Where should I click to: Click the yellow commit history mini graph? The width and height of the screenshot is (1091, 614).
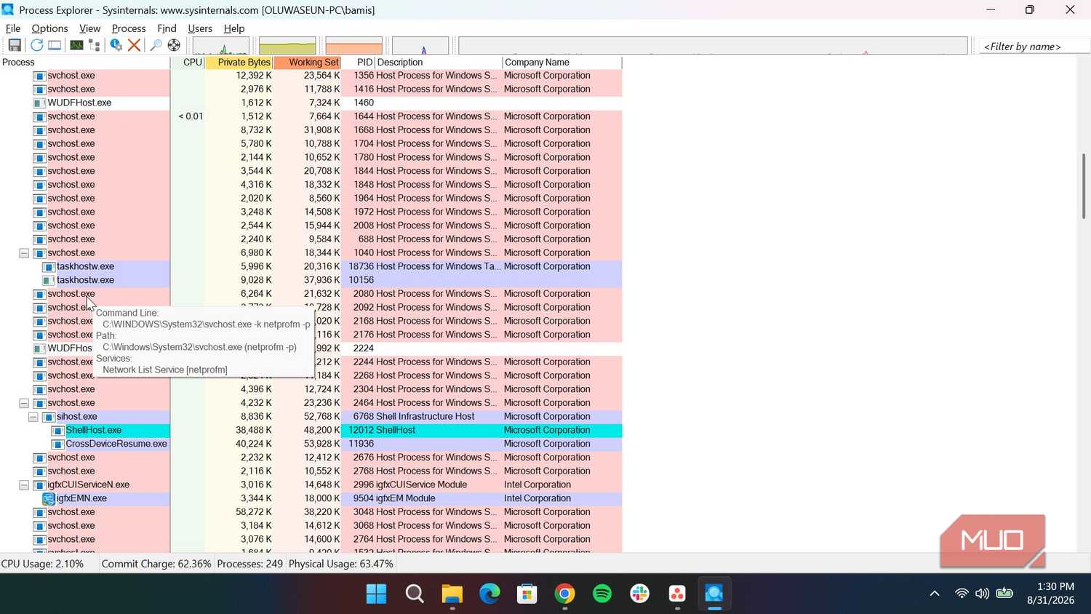tap(287, 45)
